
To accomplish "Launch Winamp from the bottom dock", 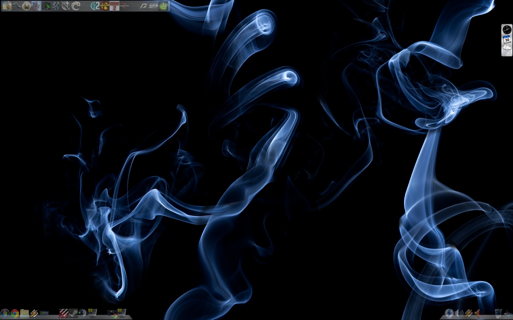I will coord(34,313).
